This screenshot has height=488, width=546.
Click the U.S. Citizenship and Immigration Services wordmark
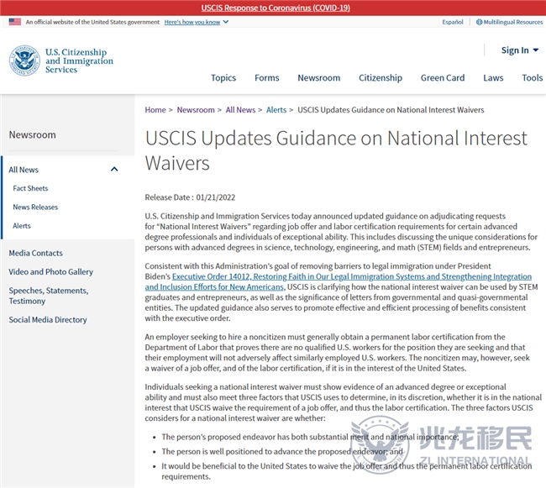79,60
